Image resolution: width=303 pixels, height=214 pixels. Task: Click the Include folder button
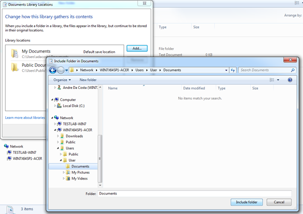pos(246,202)
